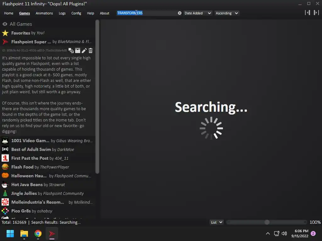Click the Pico Gr8s playlist icon

[5, 211]
